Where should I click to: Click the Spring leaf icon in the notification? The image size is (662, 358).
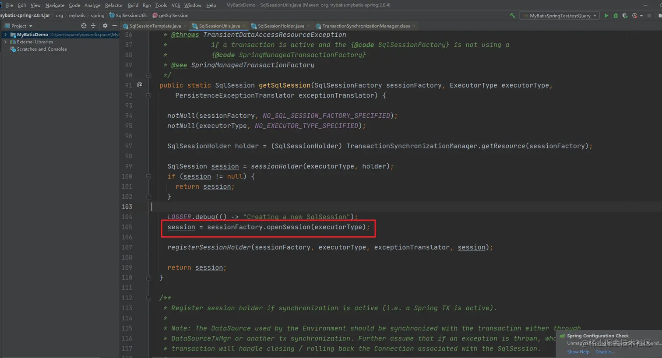pos(562,336)
